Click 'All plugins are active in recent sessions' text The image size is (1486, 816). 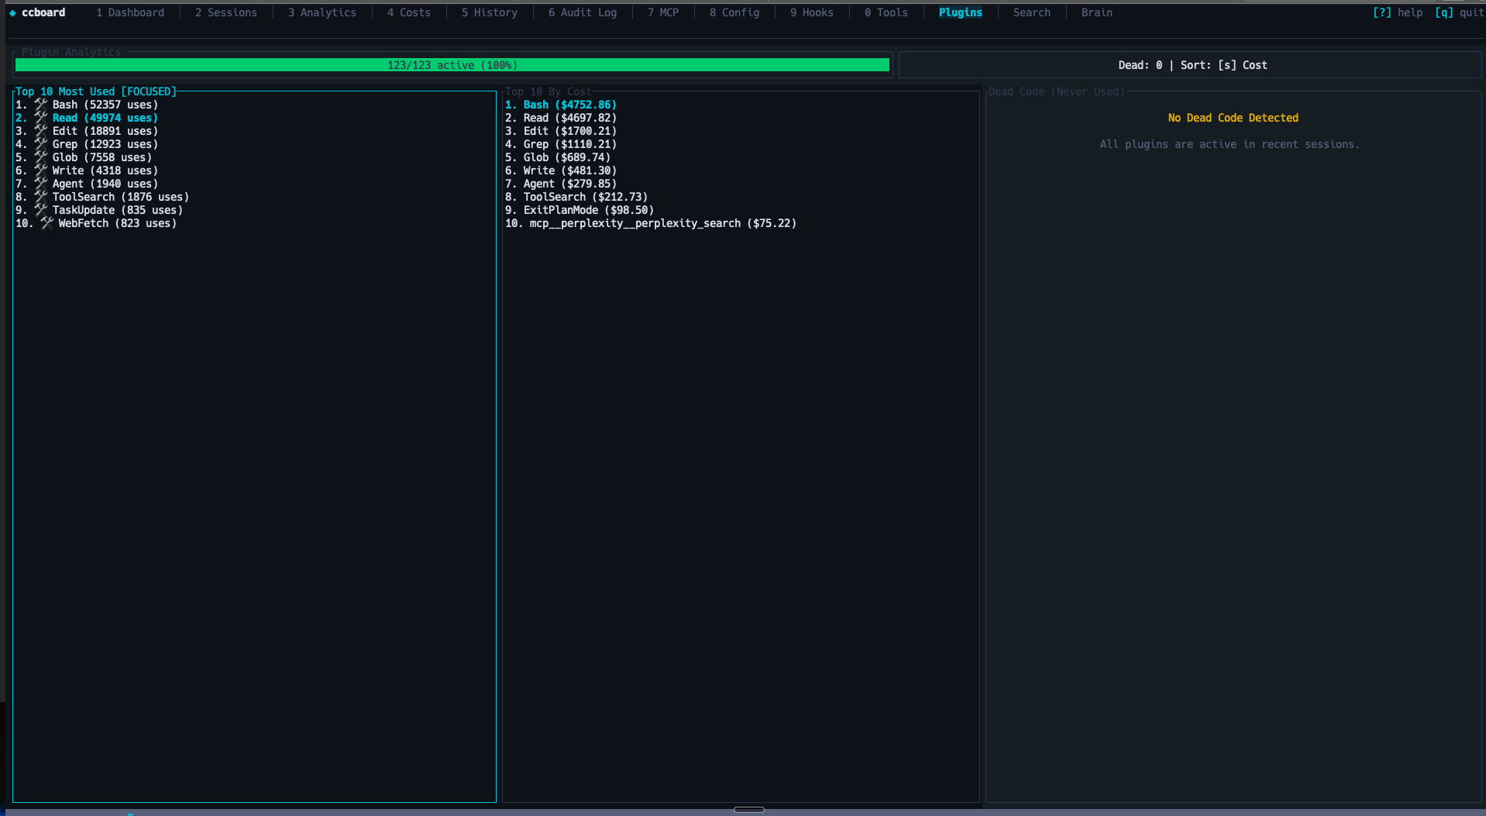pos(1230,144)
